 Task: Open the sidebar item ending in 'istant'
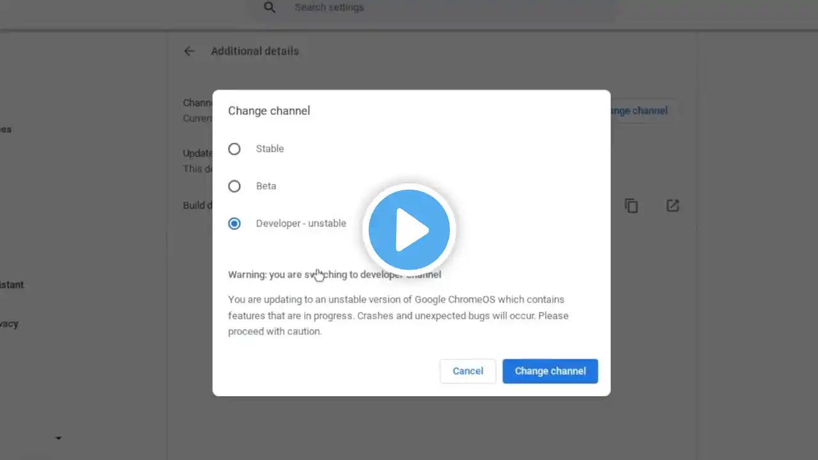[12, 285]
